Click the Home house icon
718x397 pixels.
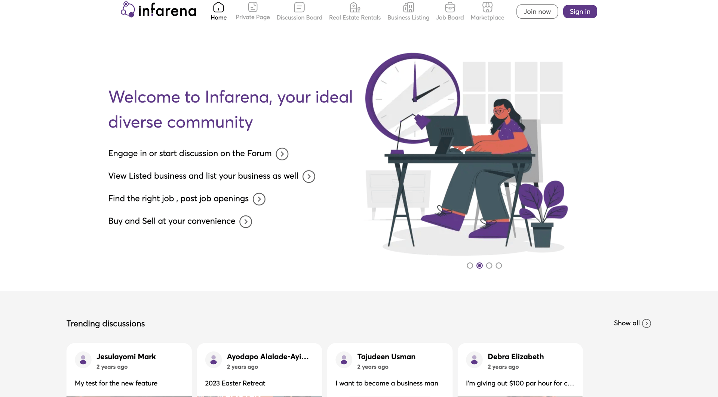(218, 7)
